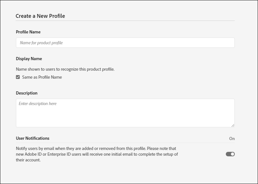Click the "Same as Profile Name" label text

[x=42, y=77]
